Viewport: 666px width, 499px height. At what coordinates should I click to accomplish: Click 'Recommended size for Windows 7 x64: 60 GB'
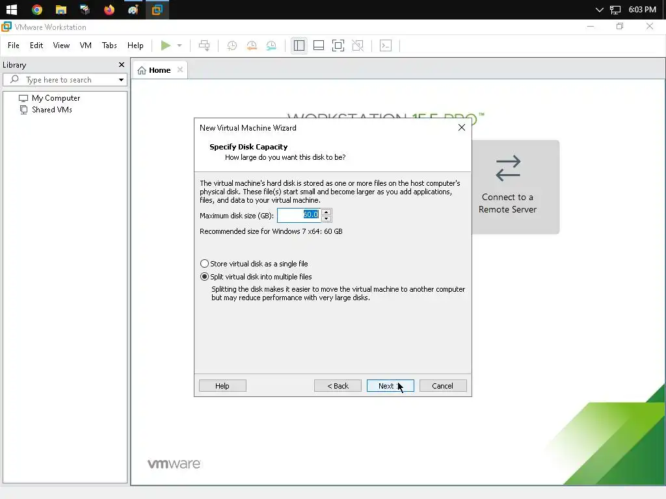tap(271, 231)
